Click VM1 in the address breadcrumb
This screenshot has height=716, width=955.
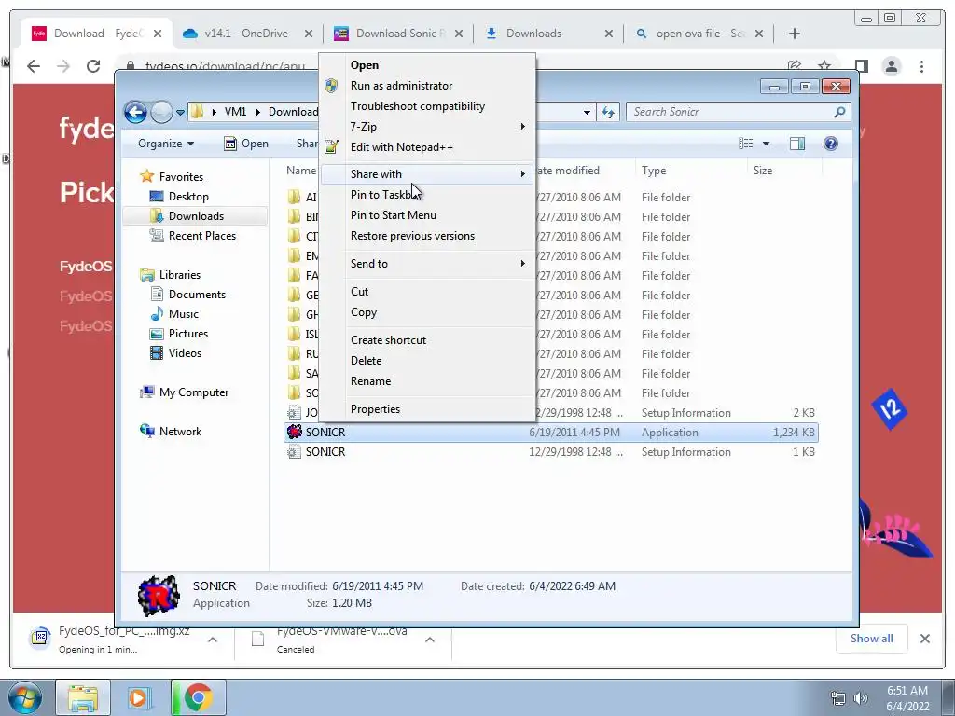pyautogui.click(x=235, y=112)
